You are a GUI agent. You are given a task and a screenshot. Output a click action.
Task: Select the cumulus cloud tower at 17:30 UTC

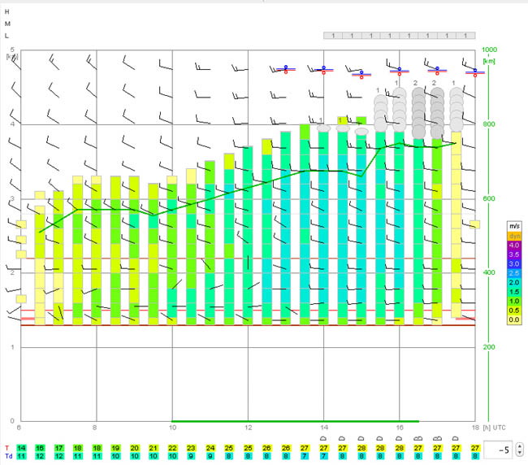457,110
